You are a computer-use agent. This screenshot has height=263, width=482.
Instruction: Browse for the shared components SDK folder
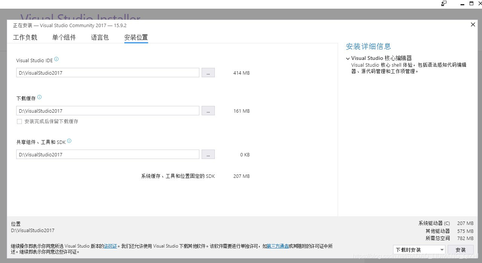click(208, 154)
